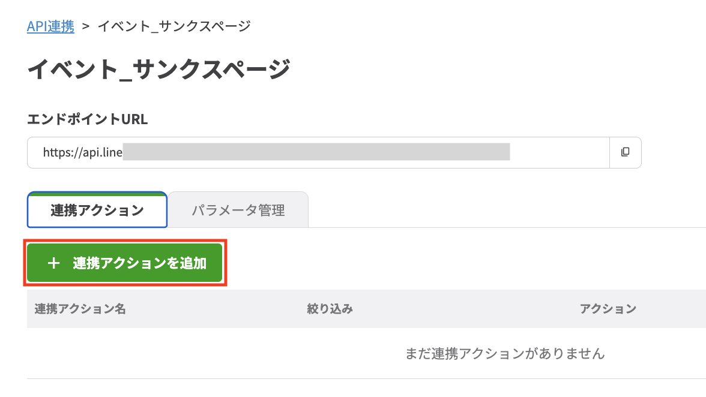Select the endpoint URL input field

tap(300, 152)
